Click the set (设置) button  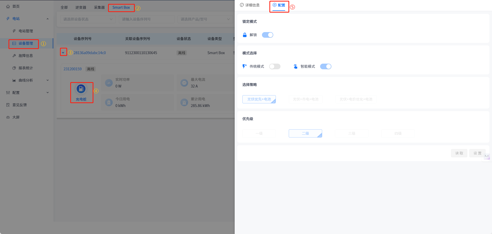pos(477,153)
